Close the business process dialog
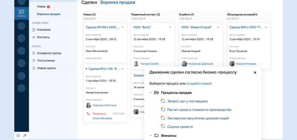297x140 pixels. (x=255, y=72)
